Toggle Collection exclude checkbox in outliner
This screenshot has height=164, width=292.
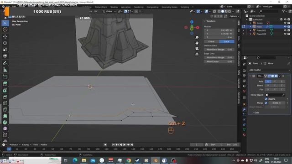[x=282, y=19]
